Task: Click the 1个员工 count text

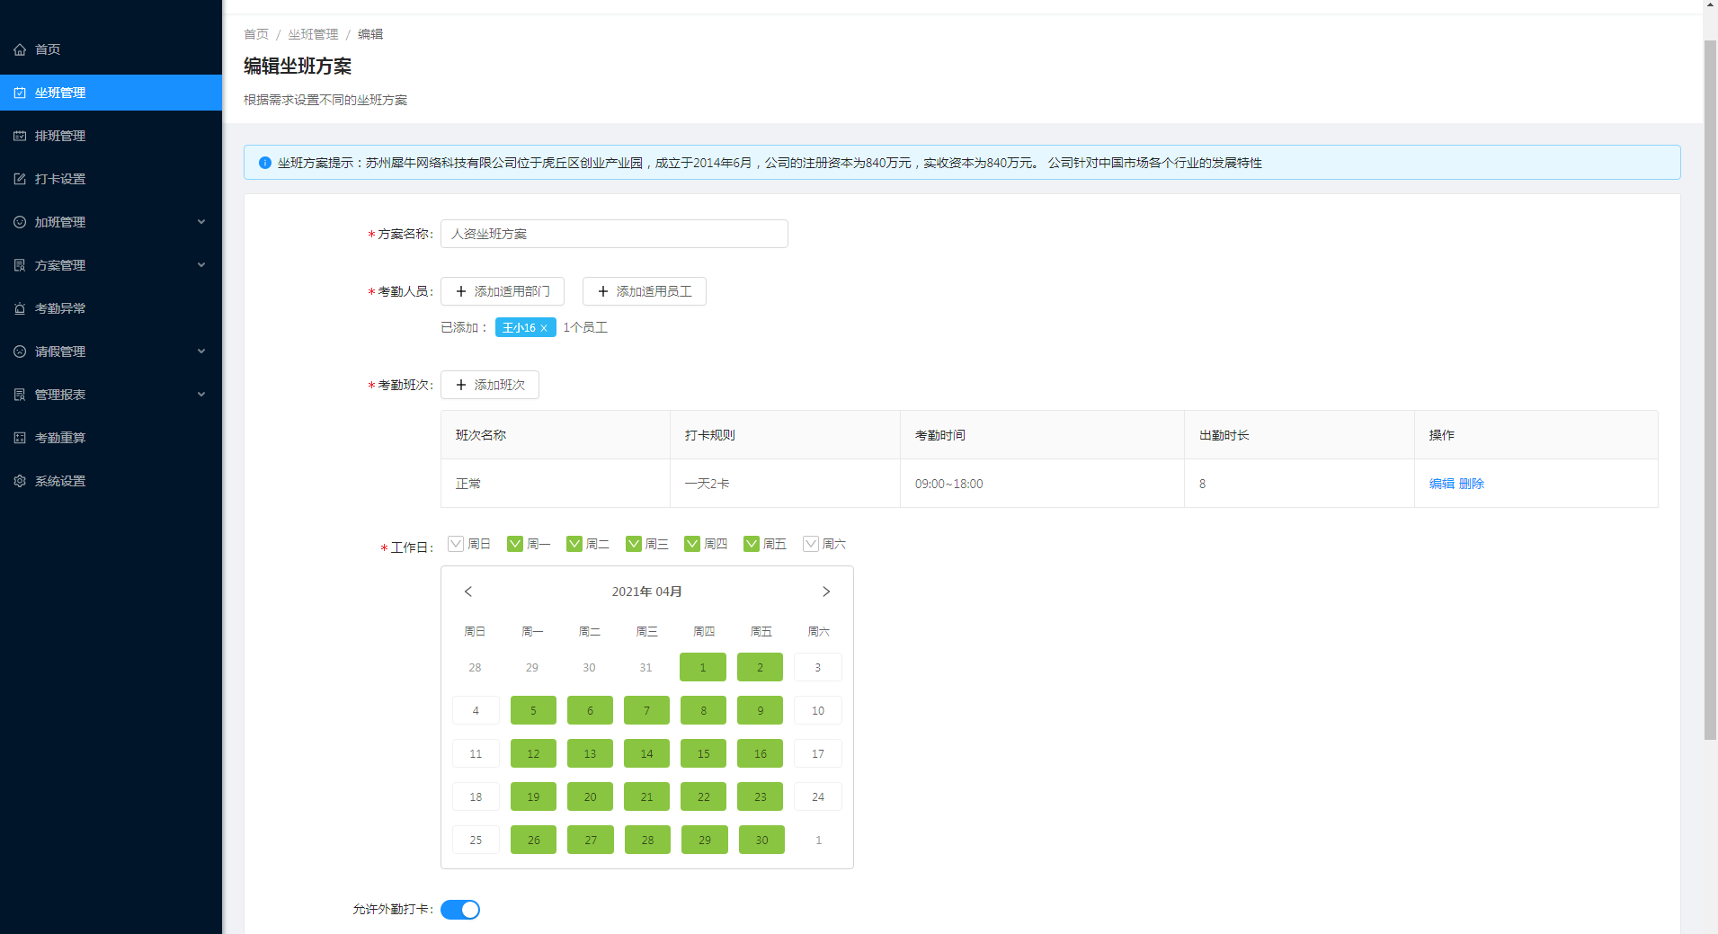Action: click(x=585, y=328)
